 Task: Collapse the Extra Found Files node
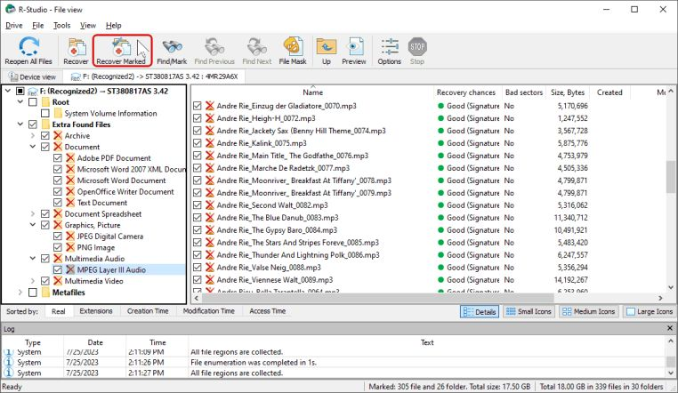(20, 124)
